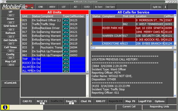Switch to the Chat F6 tab
The image size is (178, 111).
[x=86, y=101]
